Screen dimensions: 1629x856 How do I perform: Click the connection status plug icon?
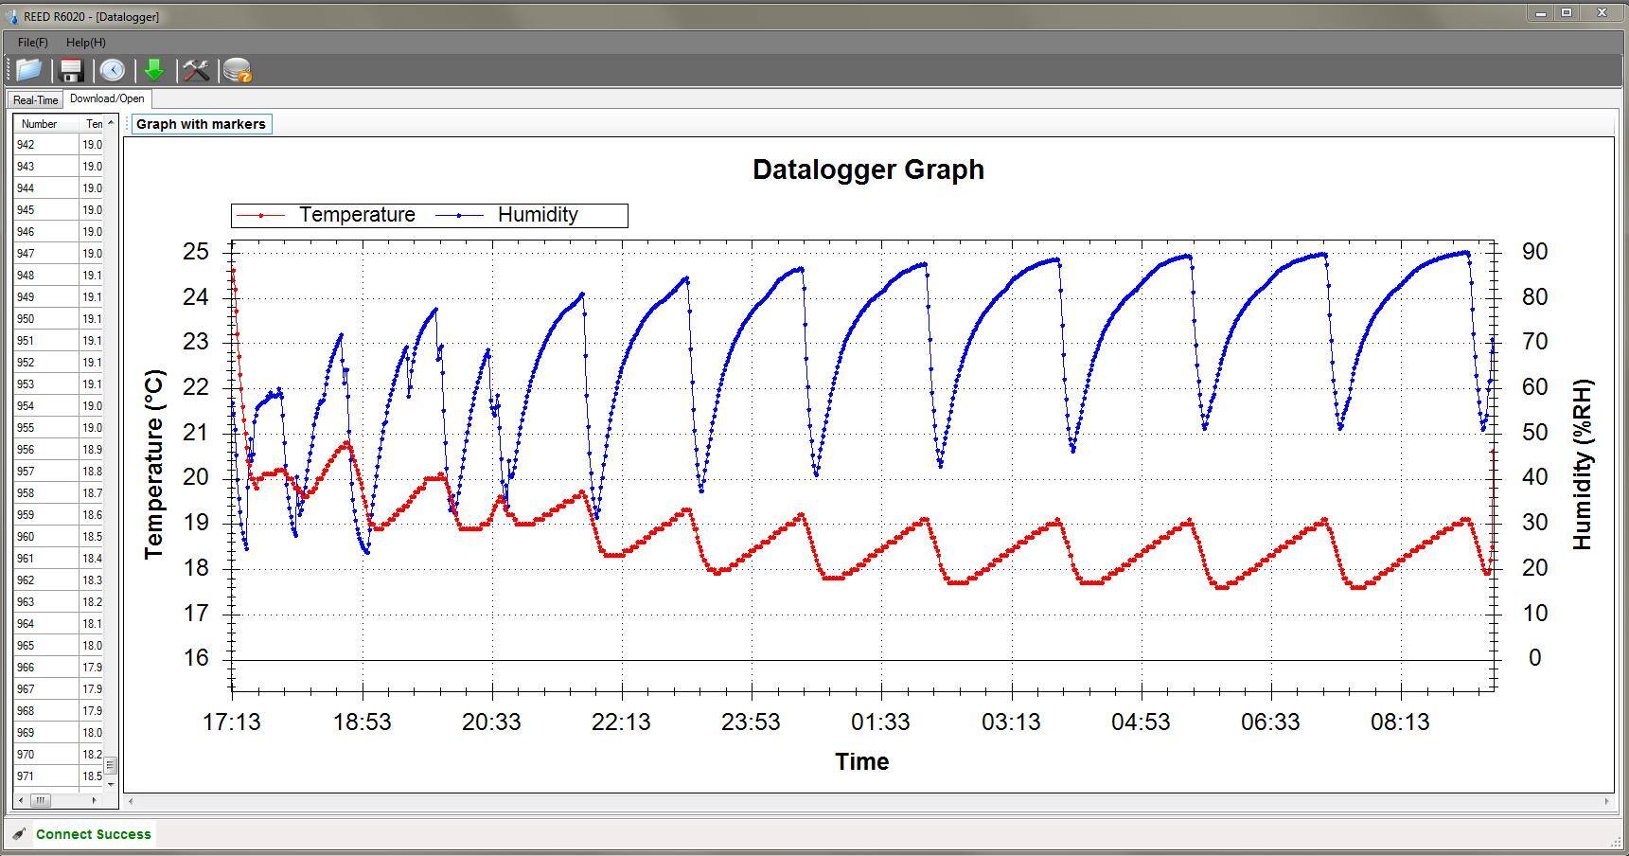pyautogui.click(x=19, y=834)
